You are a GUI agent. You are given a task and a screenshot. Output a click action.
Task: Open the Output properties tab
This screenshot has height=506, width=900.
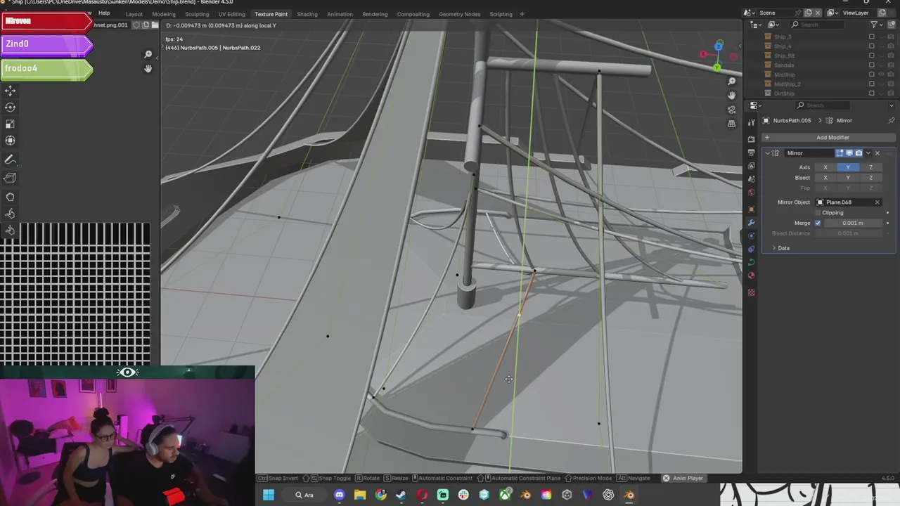(x=751, y=153)
